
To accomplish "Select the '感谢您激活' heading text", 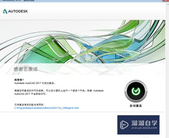I will tap(26, 69).
